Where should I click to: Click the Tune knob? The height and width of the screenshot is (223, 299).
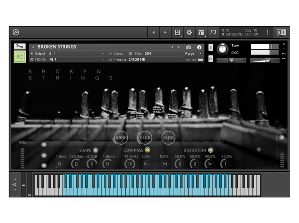(x=223, y=49)
